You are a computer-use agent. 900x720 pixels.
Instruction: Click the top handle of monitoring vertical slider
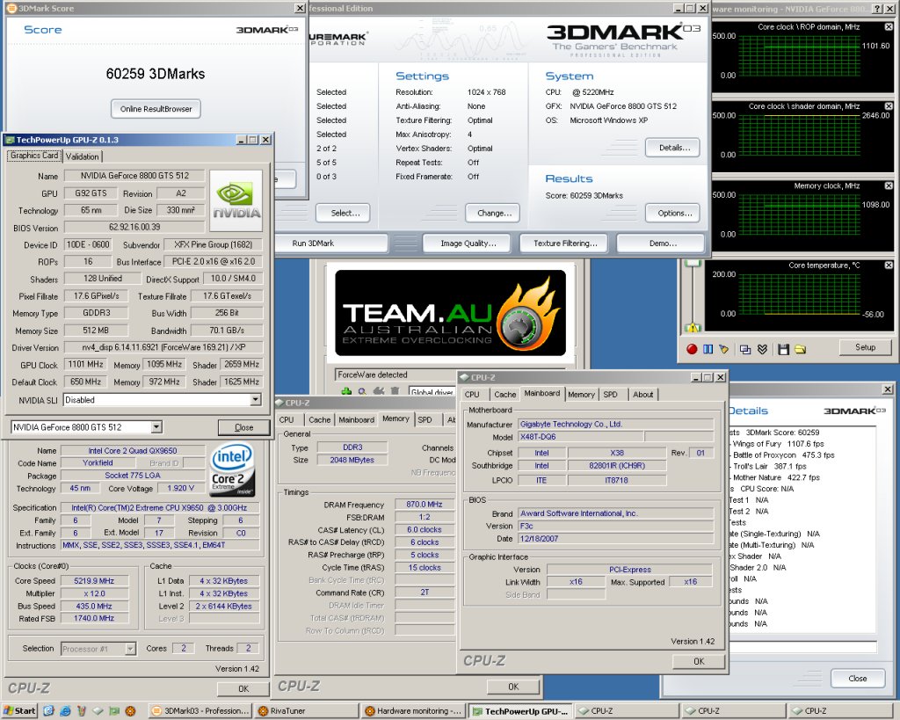pyautogui.click(x=693, y=263)
